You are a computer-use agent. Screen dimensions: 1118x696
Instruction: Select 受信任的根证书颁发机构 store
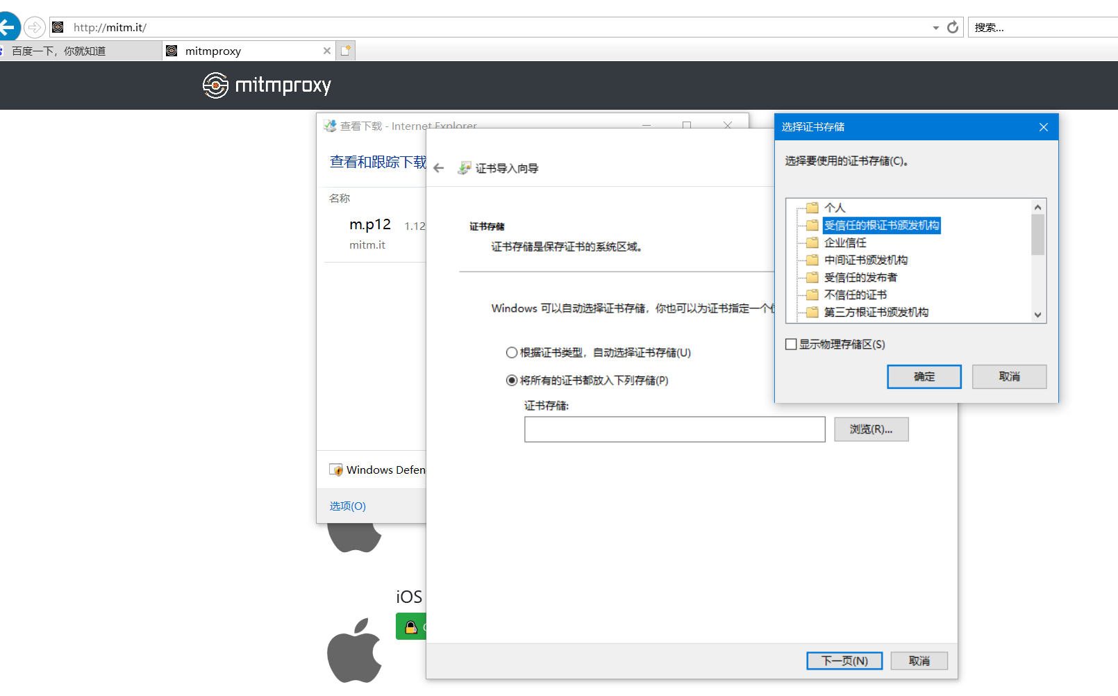point(881,225)
